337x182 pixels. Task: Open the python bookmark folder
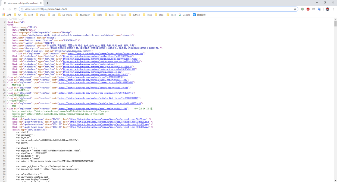pos(134,15)
